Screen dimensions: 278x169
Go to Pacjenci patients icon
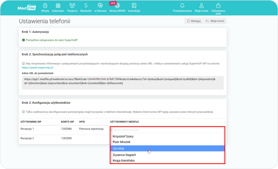(72, 6)
